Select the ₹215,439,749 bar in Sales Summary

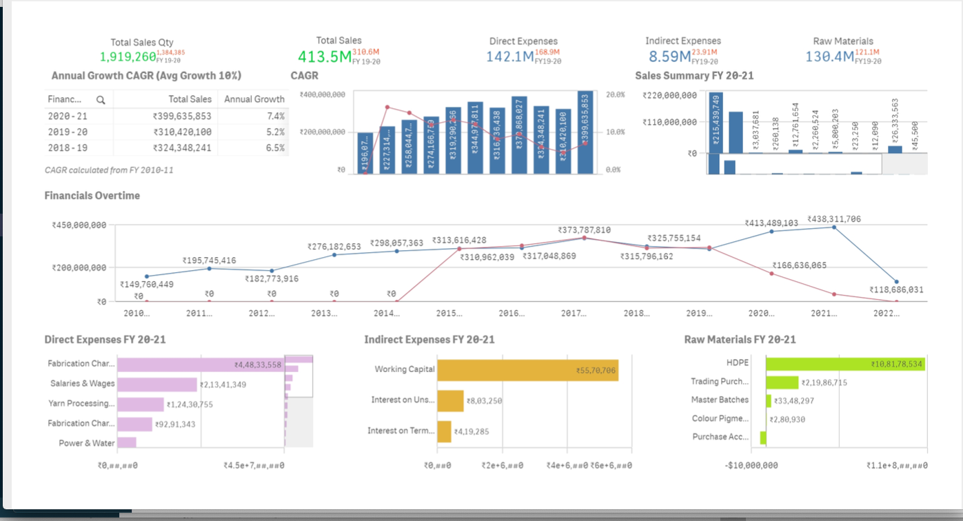click(x=716, y=122)
